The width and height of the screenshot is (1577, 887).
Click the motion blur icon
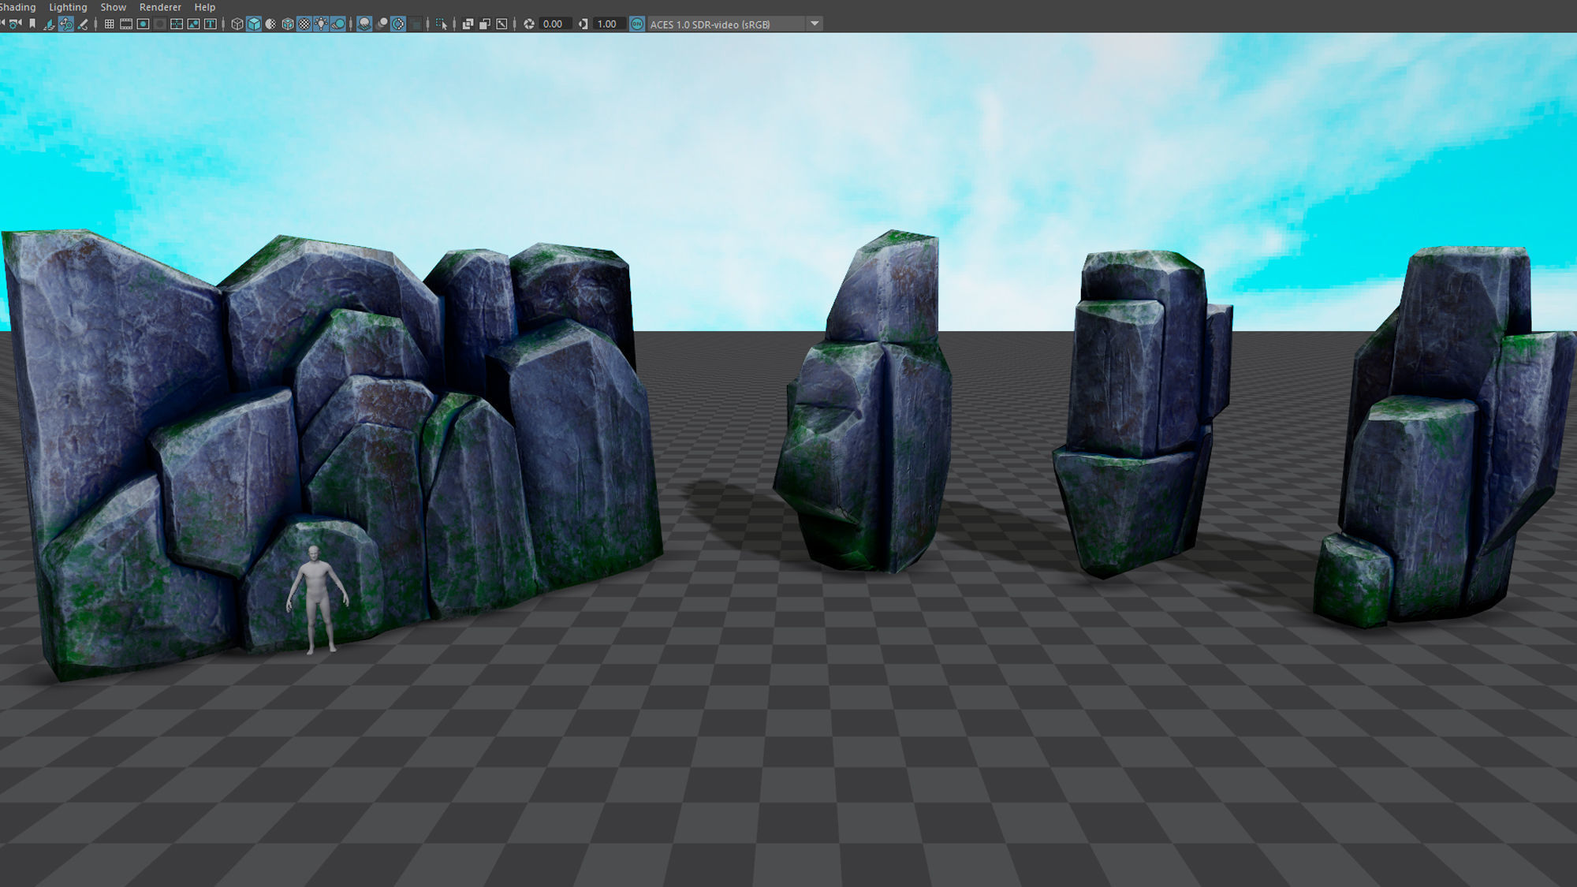[382, 24]
